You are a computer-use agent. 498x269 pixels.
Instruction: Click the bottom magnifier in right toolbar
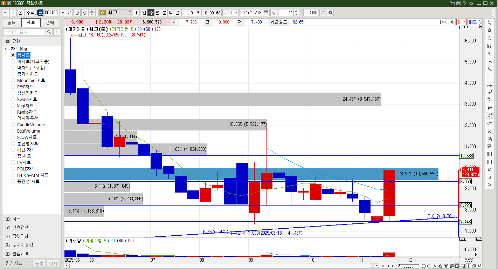click(490, 185)
